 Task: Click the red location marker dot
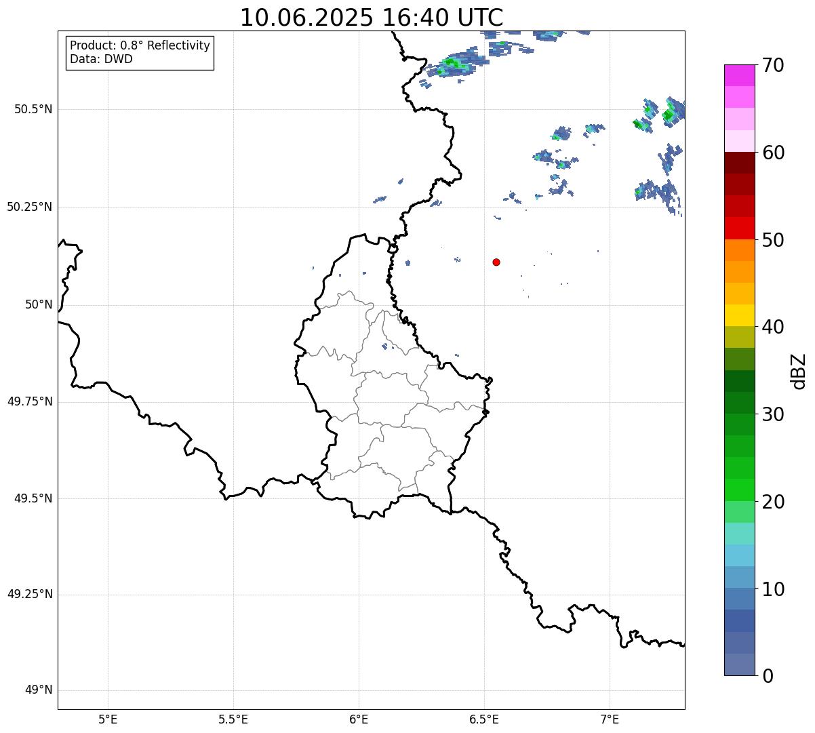(x=496, y=262)
